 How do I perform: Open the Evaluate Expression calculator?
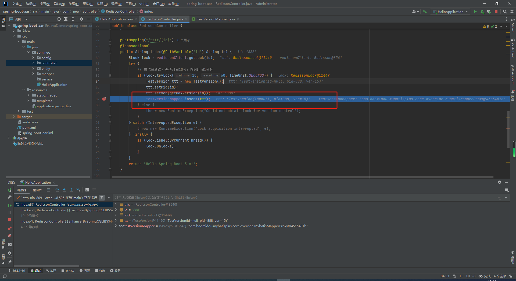(x=87, y=190)
